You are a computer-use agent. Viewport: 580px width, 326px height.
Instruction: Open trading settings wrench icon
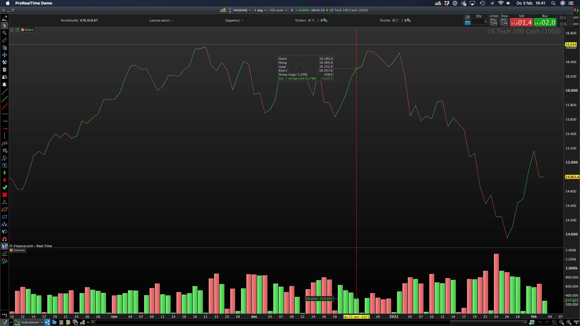468,18
